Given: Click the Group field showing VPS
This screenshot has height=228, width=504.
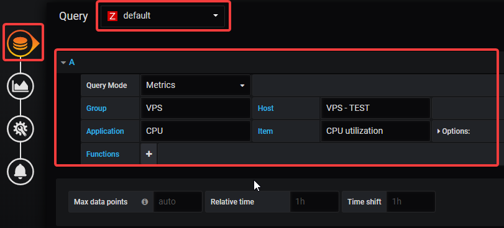Looking at the screenshot, I should pyautogui.click(x=195, y=108).
